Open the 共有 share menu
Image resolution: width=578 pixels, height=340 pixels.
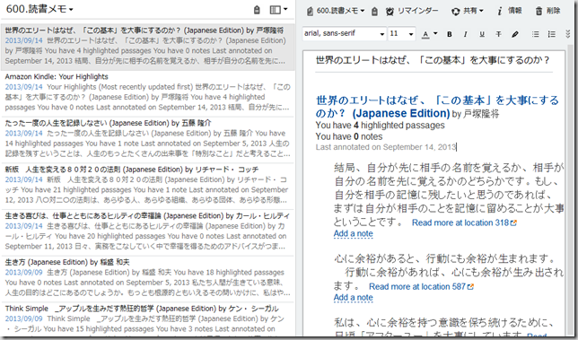pyautogui.click(x=468, y=11)
